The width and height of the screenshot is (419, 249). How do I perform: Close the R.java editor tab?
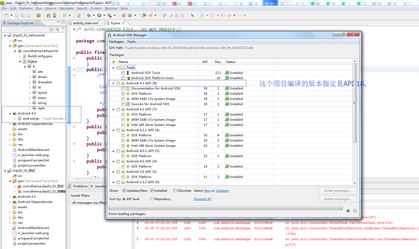[x=123, y=23]
